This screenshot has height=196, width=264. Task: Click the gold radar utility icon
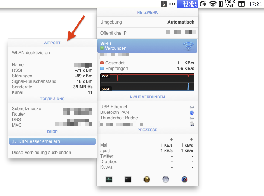click(147, 179)
